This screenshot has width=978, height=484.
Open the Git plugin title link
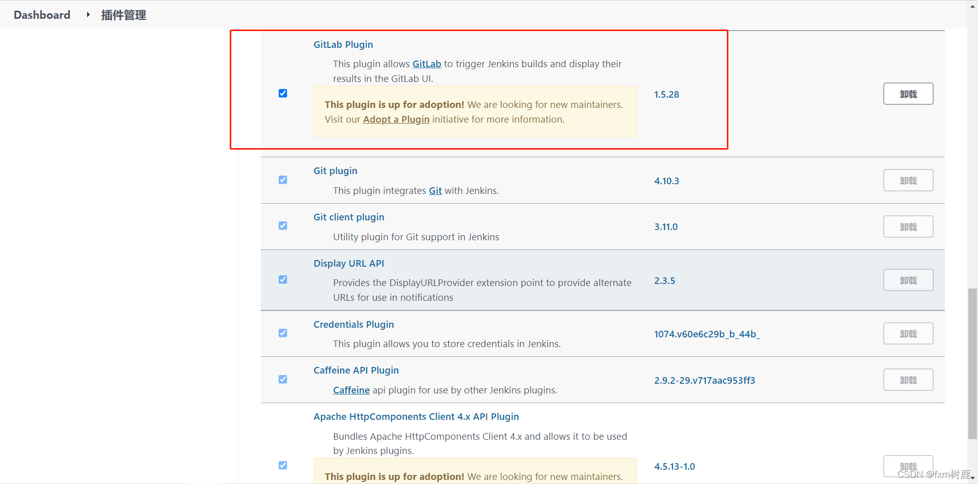click(335, 170)
